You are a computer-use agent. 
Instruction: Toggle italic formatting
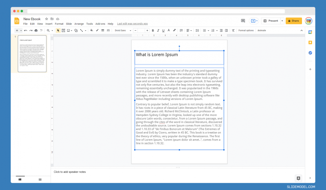click(158, 31)
